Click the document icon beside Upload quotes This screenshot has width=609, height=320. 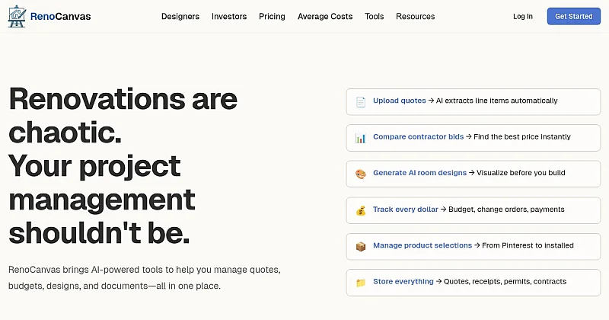[x=361, y=102]
